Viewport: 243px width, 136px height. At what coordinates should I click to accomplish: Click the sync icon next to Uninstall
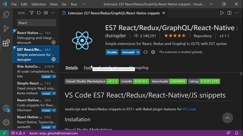145,52
